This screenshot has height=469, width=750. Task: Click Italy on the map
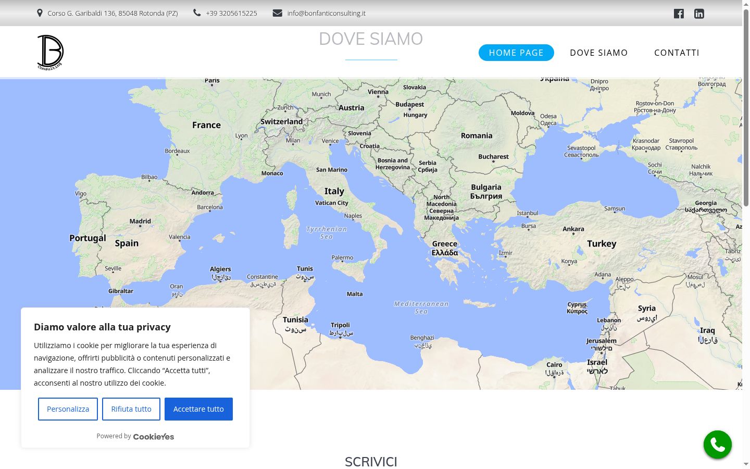pos(334,191)
